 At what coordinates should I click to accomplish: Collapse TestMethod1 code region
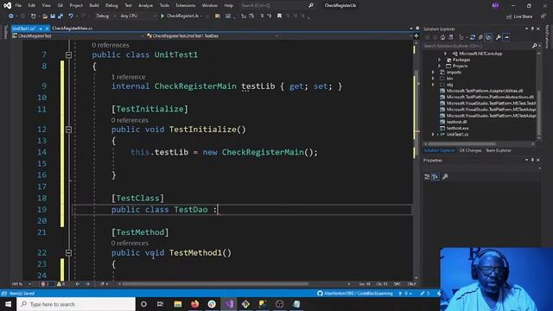coord(68,253)
